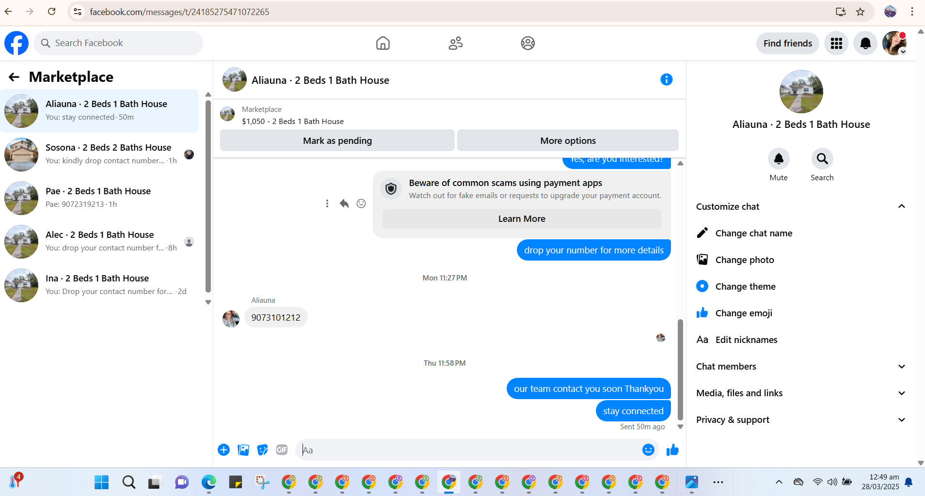The height and width of the screenshot is (496, 925).
Task: Open more options for scam warning message
Action: pos(327,203)
